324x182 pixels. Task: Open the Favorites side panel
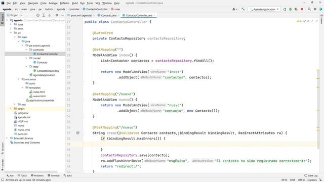tap(2, 164)
